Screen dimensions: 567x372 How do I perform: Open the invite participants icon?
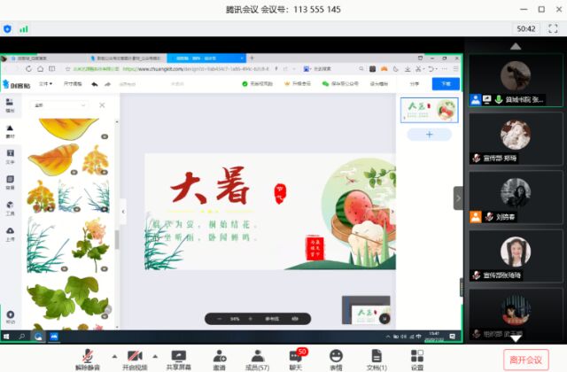pos(219,360)
